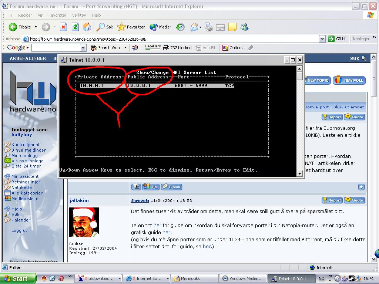Click the profile card icon left of PM
379x284 pixels.
coord(136,186)
